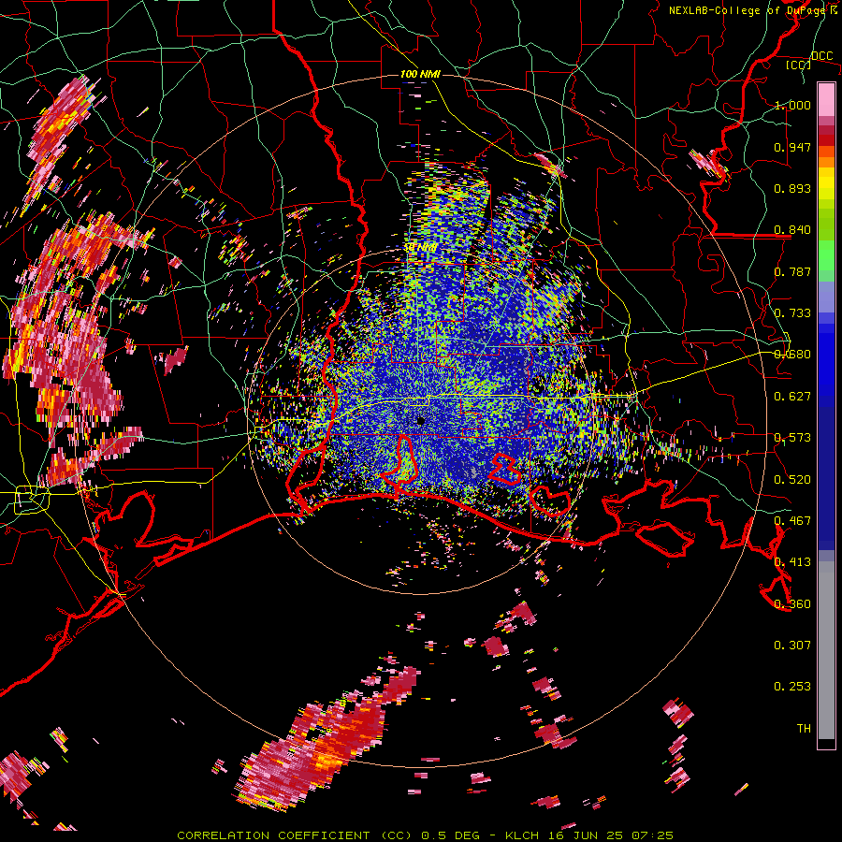Image resolution: width=842 pixels, height=842 pixels.
Task: Pick the black TH segment at colorbar bottom
Action: (x=826, y=744)
